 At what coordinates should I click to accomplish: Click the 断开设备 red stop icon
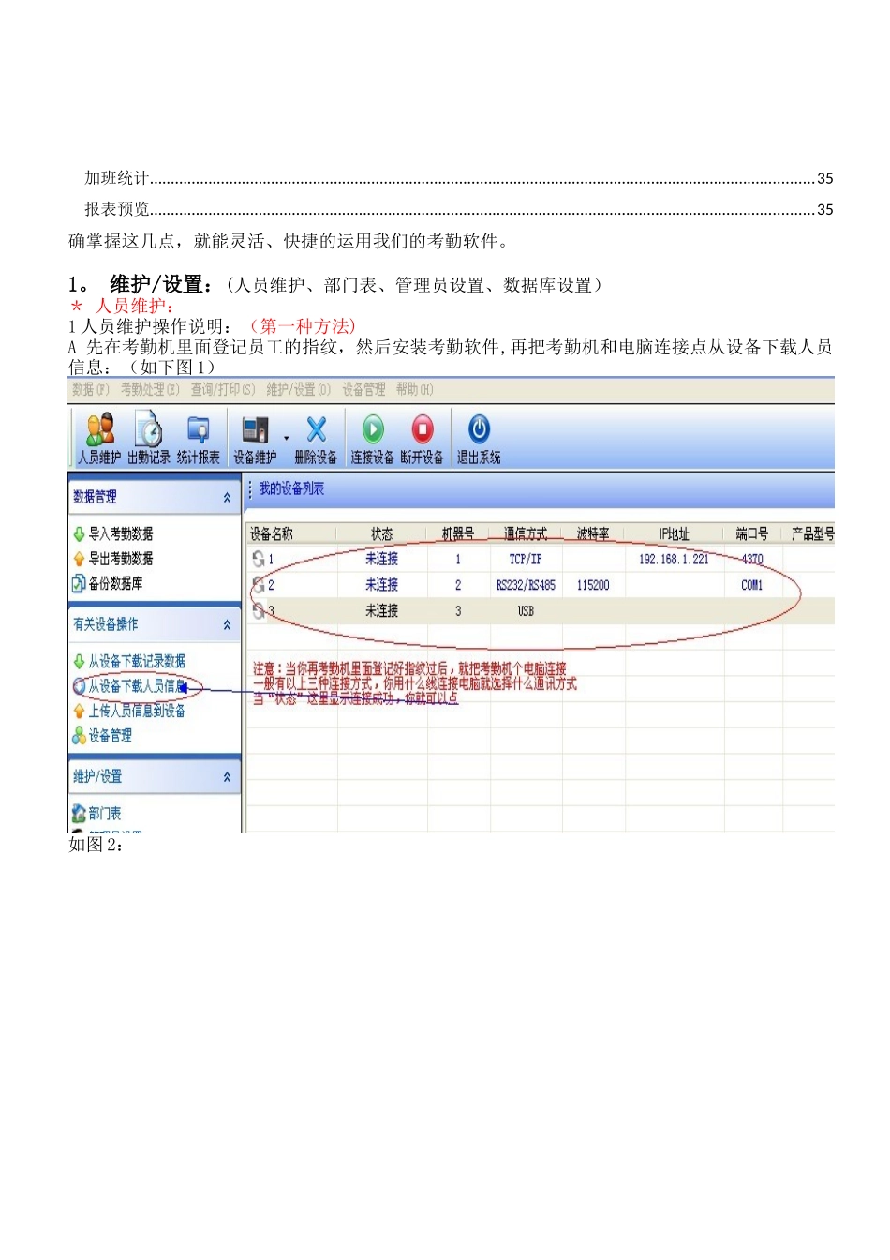coord(423,429)
